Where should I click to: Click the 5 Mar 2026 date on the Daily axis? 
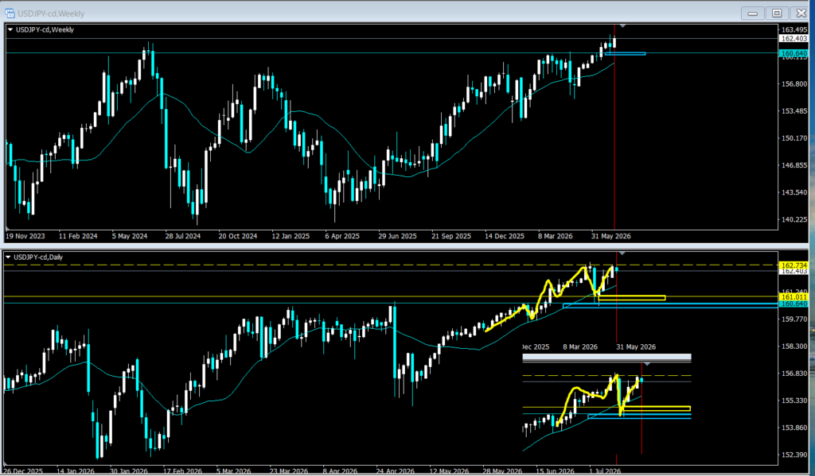[x=236, y=471]
